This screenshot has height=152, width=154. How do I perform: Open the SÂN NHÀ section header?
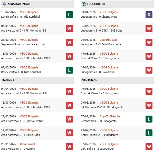click(x=8, y=80)
